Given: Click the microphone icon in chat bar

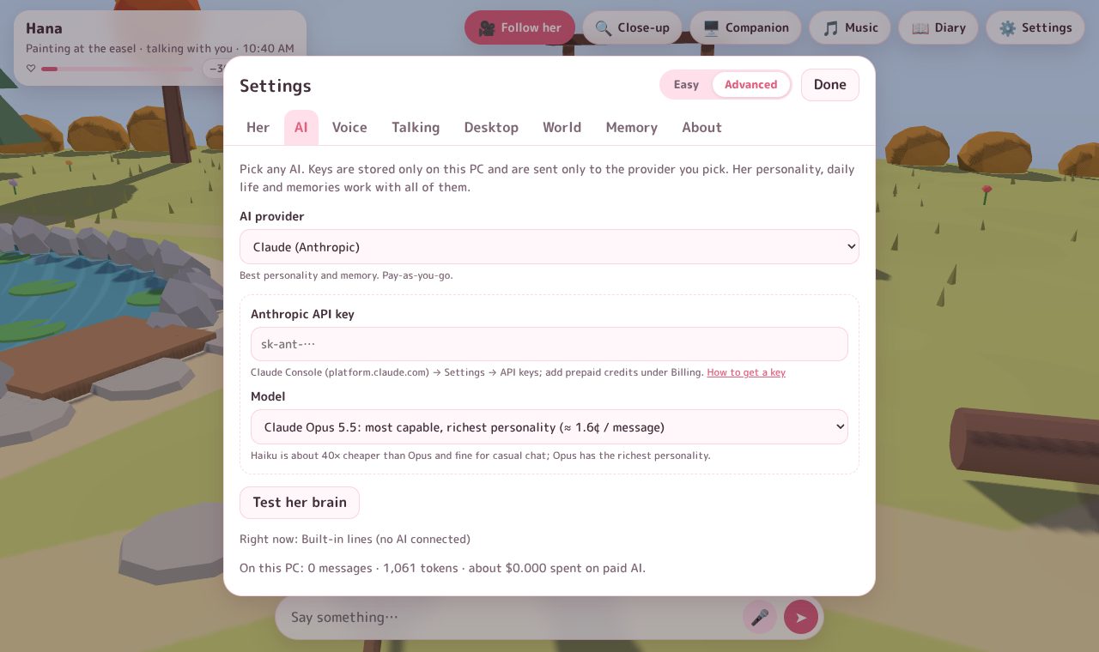Looking at the screenshot, I should click(x=760, y=617).
